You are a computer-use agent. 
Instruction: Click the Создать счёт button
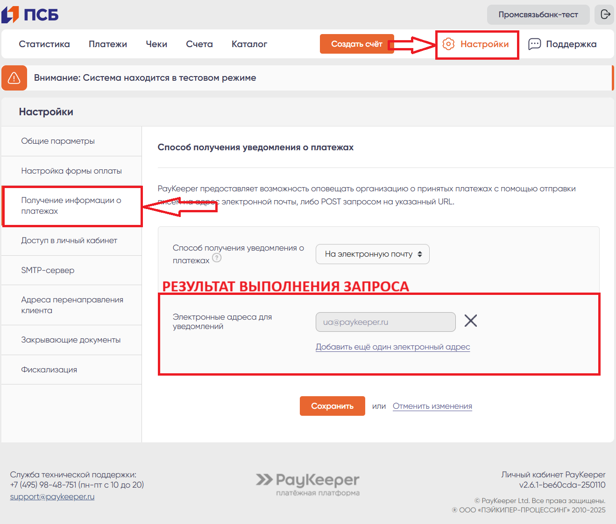(357, 44)
